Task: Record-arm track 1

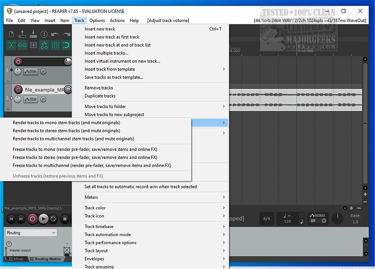Action: point(18,62)
